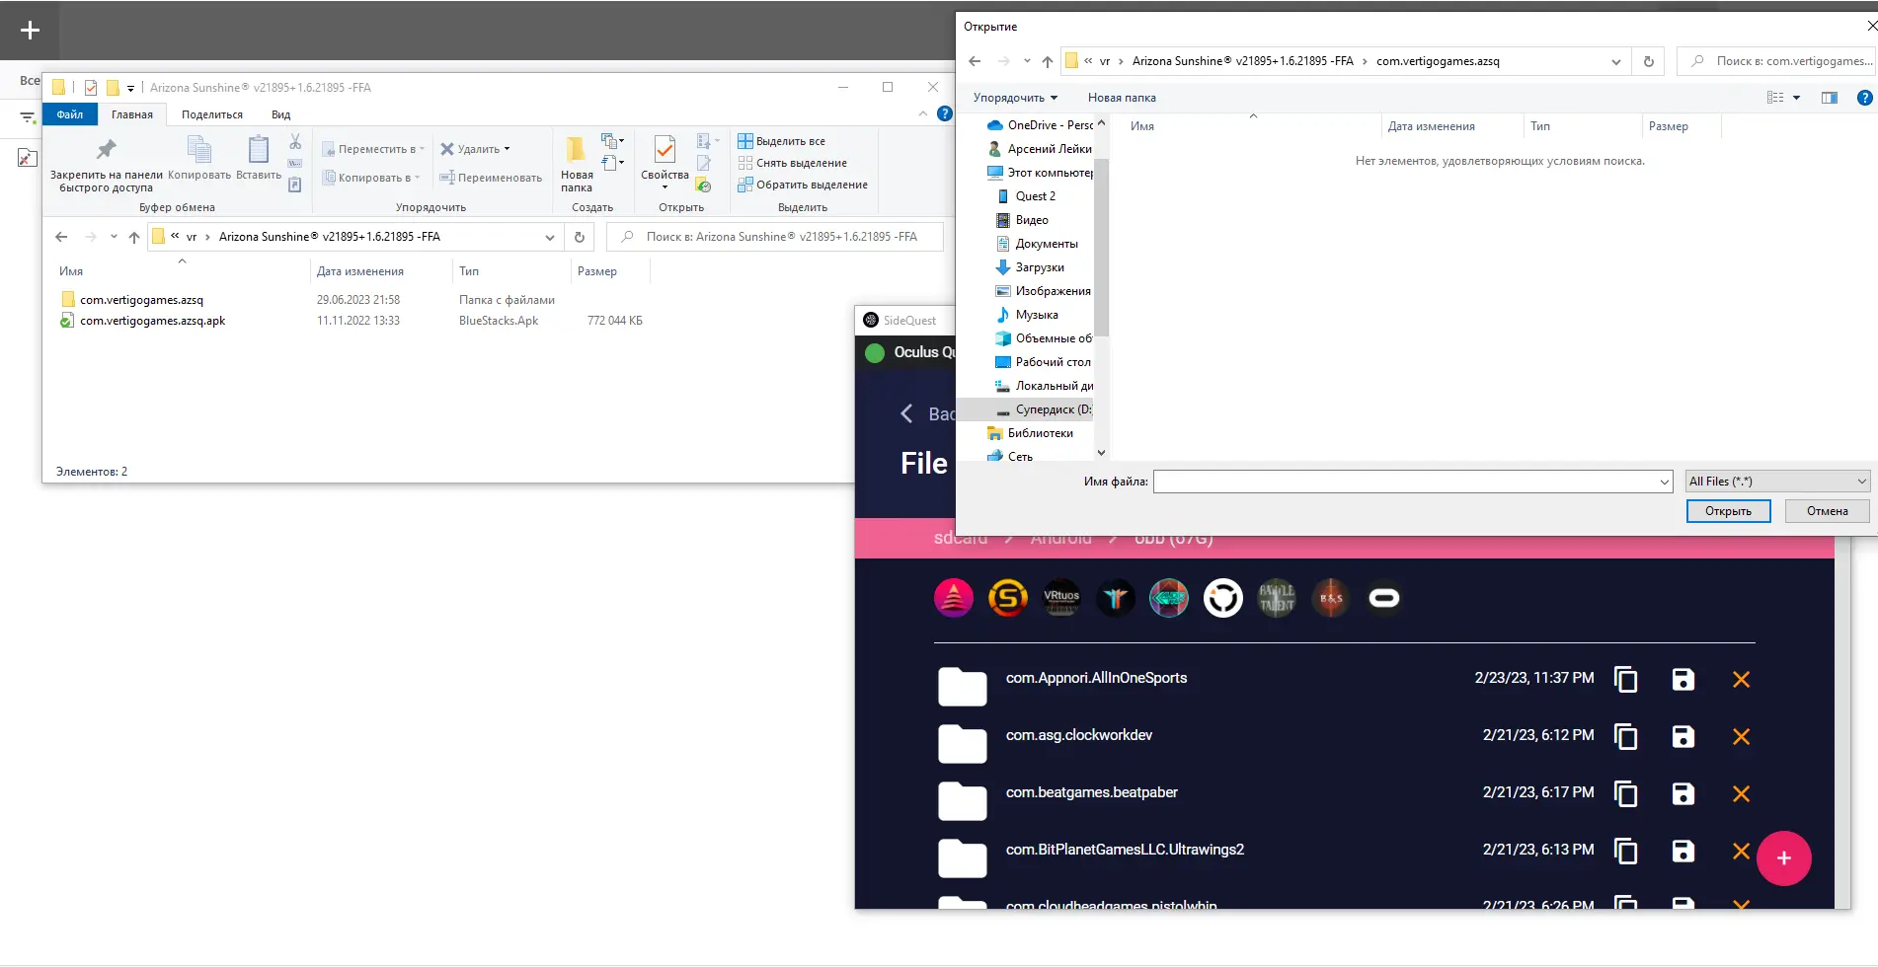Click the navigation tree scrollbar
Viewport: 1878px width, 967px height.
click(1102, 247)
